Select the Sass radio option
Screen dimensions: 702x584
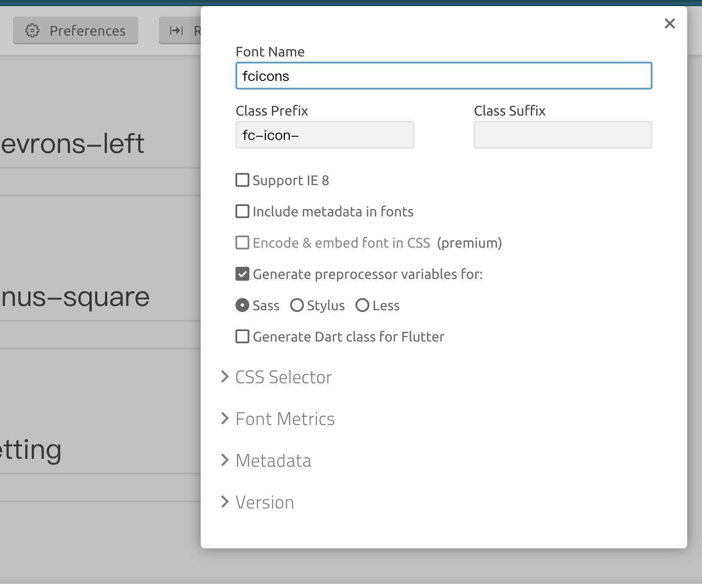242,305
